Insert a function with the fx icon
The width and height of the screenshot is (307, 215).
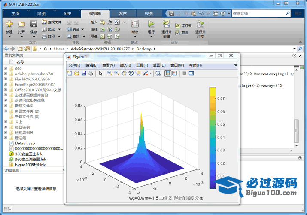click(110, 22)
